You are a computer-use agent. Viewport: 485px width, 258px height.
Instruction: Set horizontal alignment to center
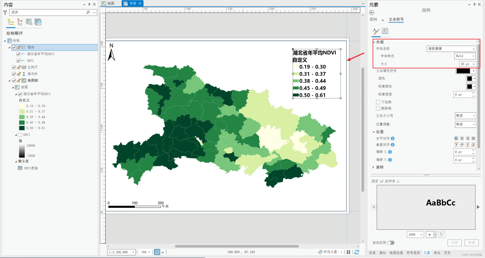coord(462,138)
